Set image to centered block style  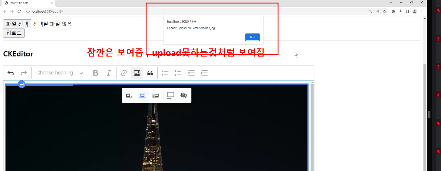142,95
